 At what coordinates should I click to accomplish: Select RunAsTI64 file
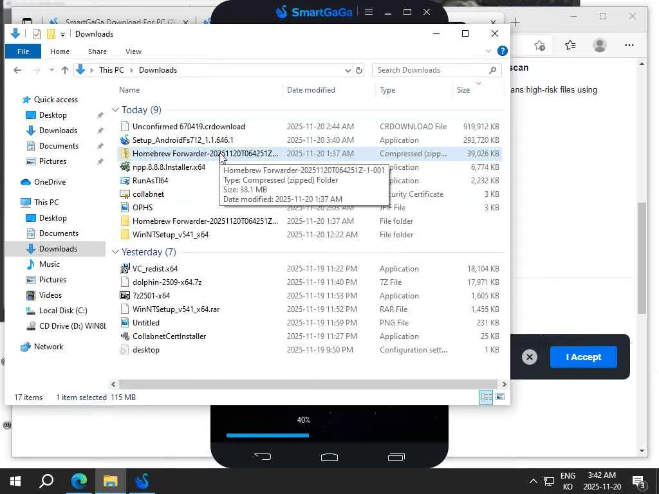pyautogui.click(x=150, y=181)
